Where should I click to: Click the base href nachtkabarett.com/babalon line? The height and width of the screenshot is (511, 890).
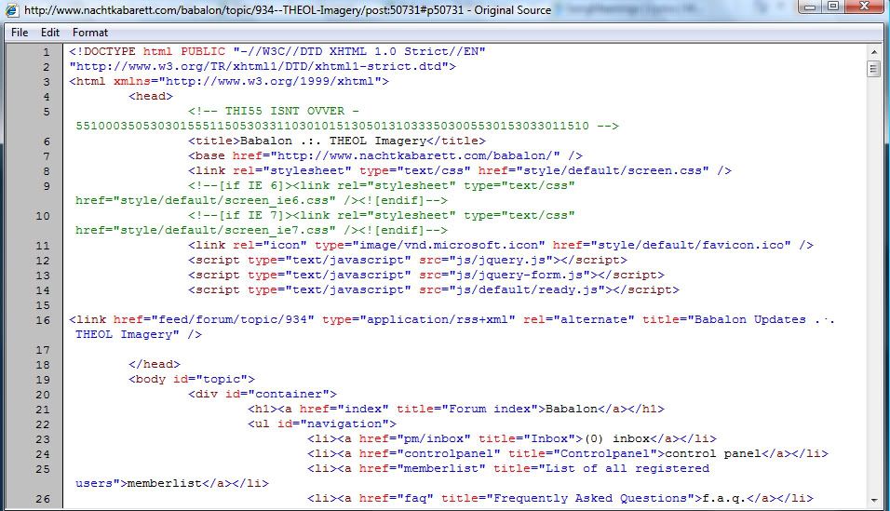[x=385, y=155]
